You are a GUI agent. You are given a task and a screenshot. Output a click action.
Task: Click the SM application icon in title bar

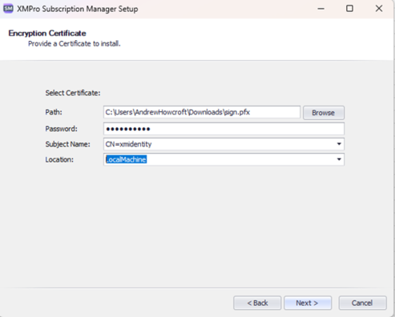[8, 9]
